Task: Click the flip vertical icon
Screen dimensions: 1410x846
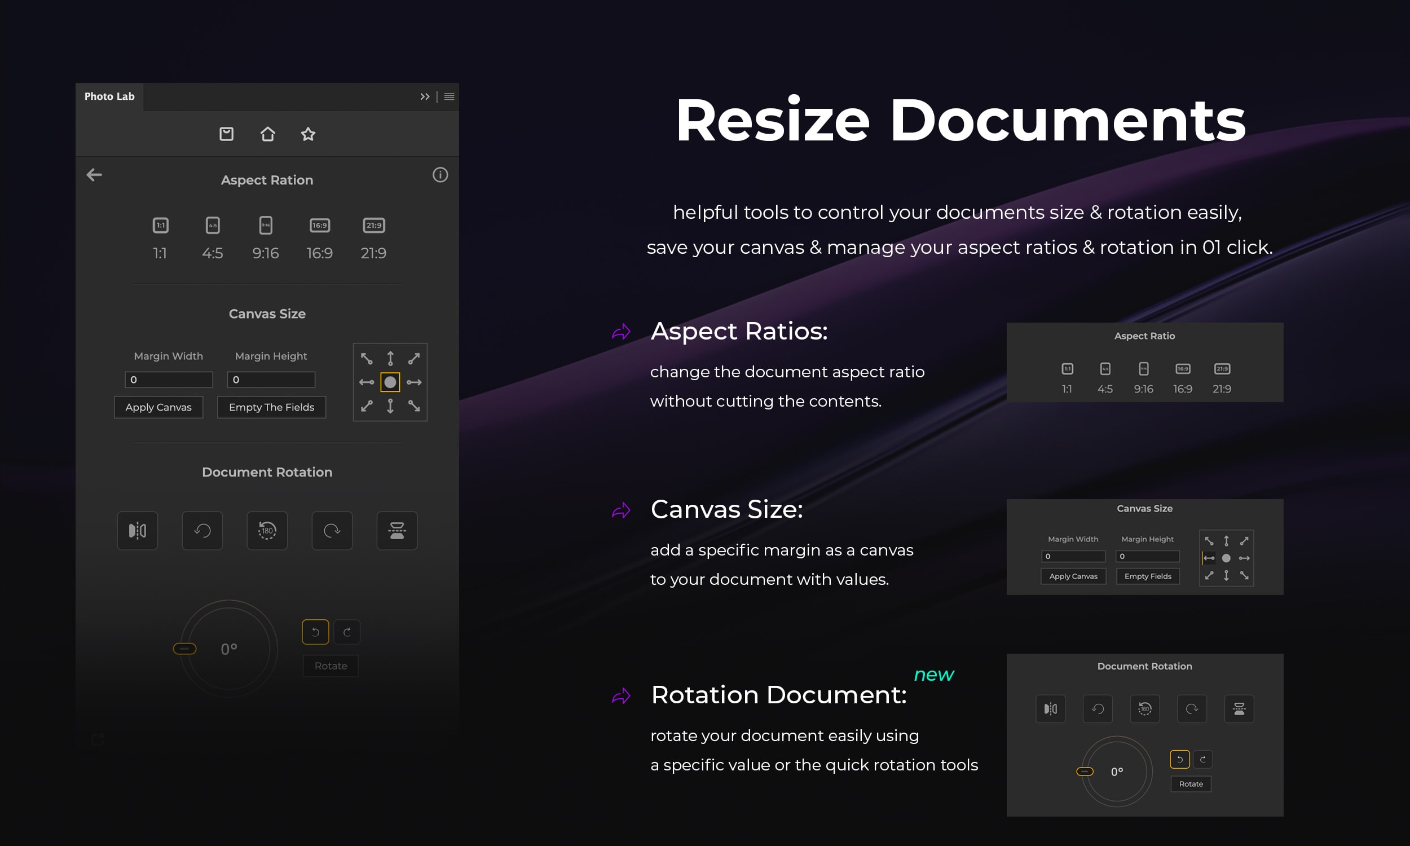Action: click(396, 531)
